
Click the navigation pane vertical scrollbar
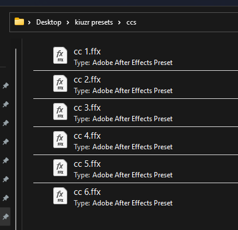[16, 139]
